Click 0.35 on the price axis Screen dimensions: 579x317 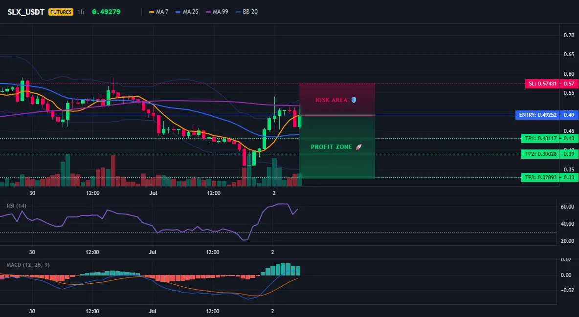point(569,170)
